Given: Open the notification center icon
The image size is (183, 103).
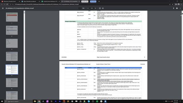Looking at the screenshot, I should click(x=180, y=101).
